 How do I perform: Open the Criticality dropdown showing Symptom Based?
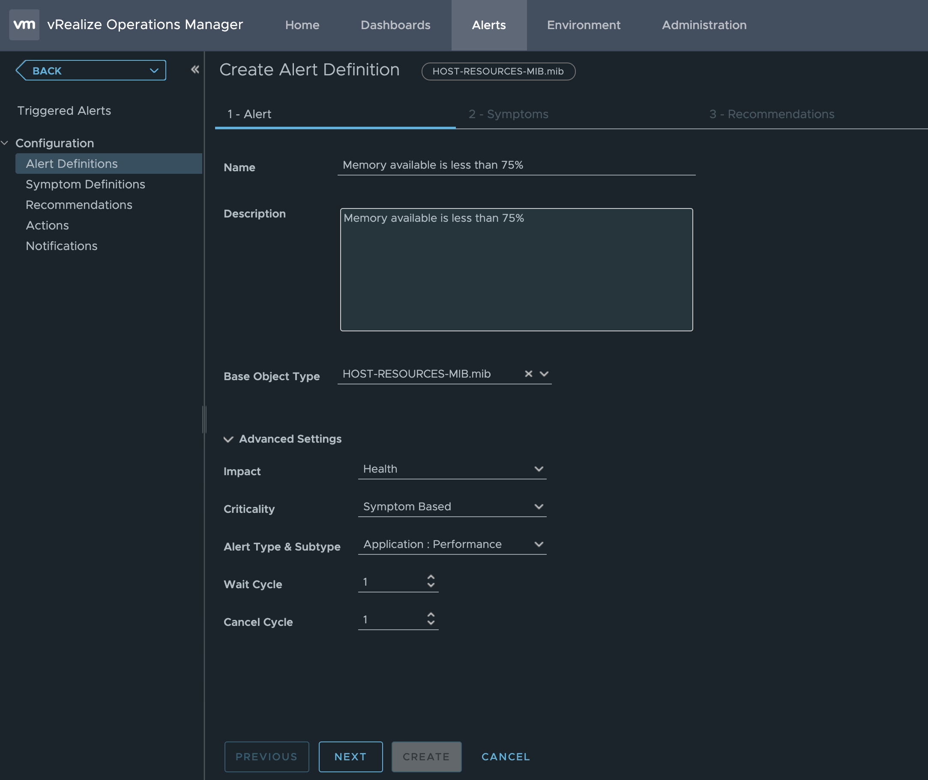click(452, 506)
